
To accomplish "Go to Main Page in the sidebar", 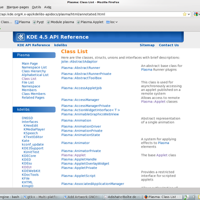I will [x=29, y=63].
